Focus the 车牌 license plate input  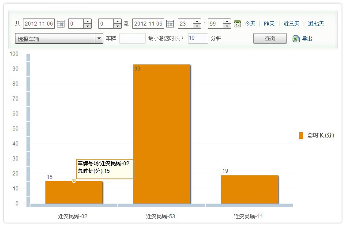(132, 38)
